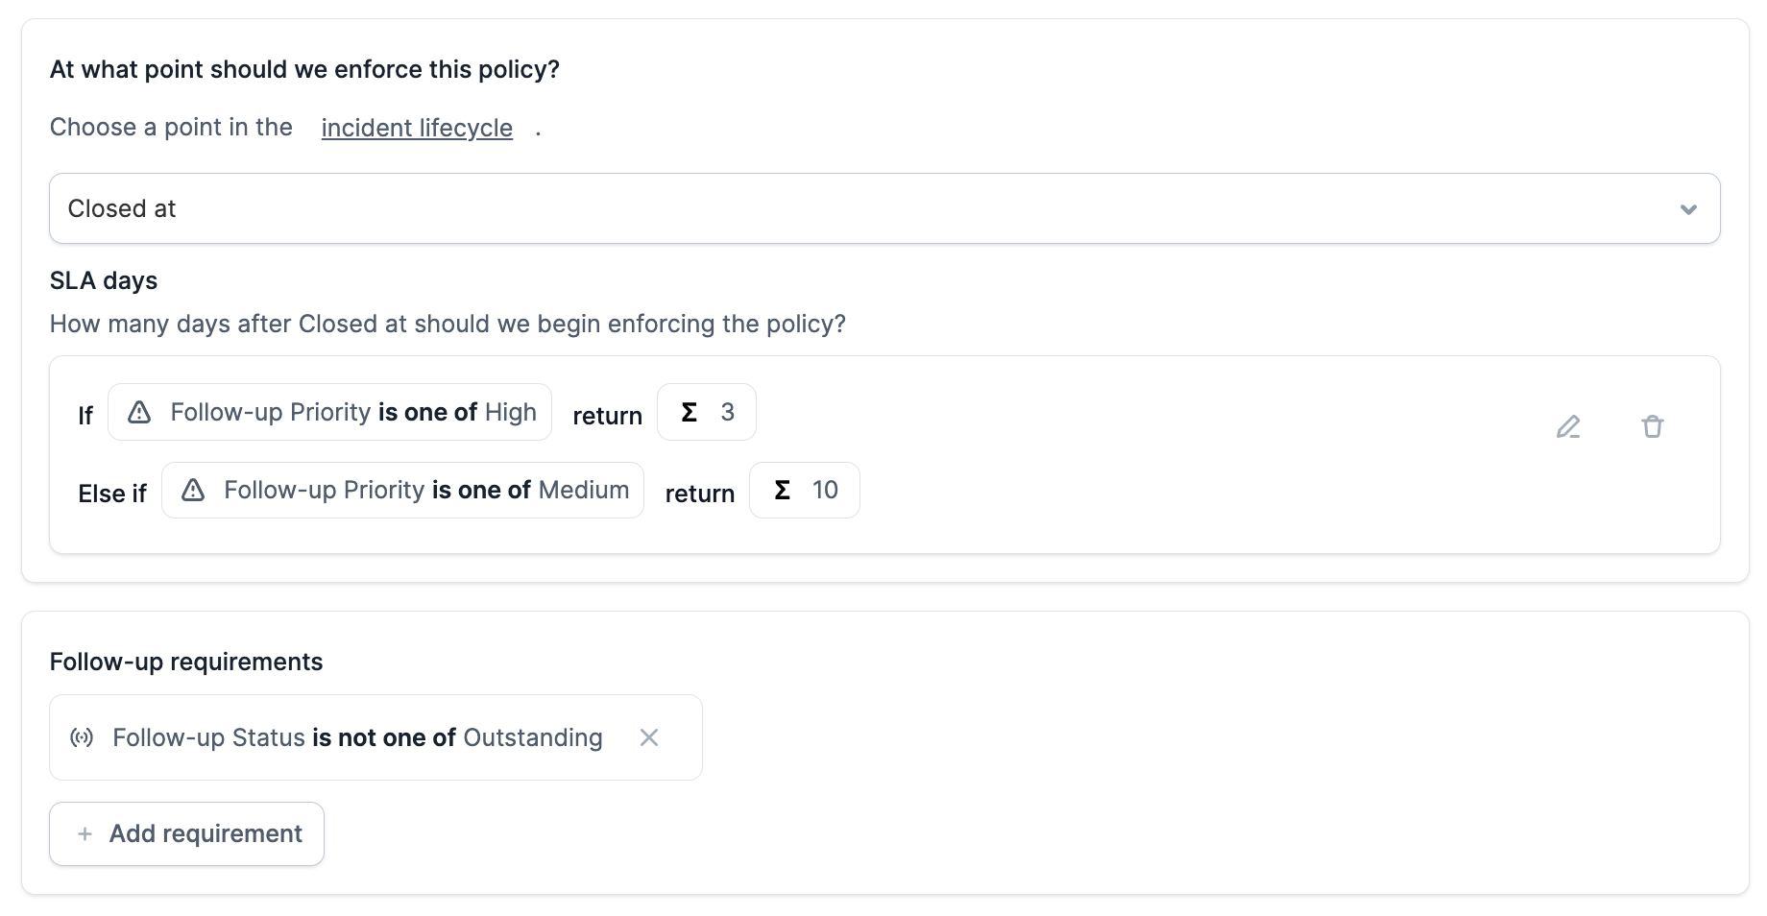Select the 'Follow-up Priority is one of Medium' condition
This screenshot has height=916, width=1767.
point(425,490)
